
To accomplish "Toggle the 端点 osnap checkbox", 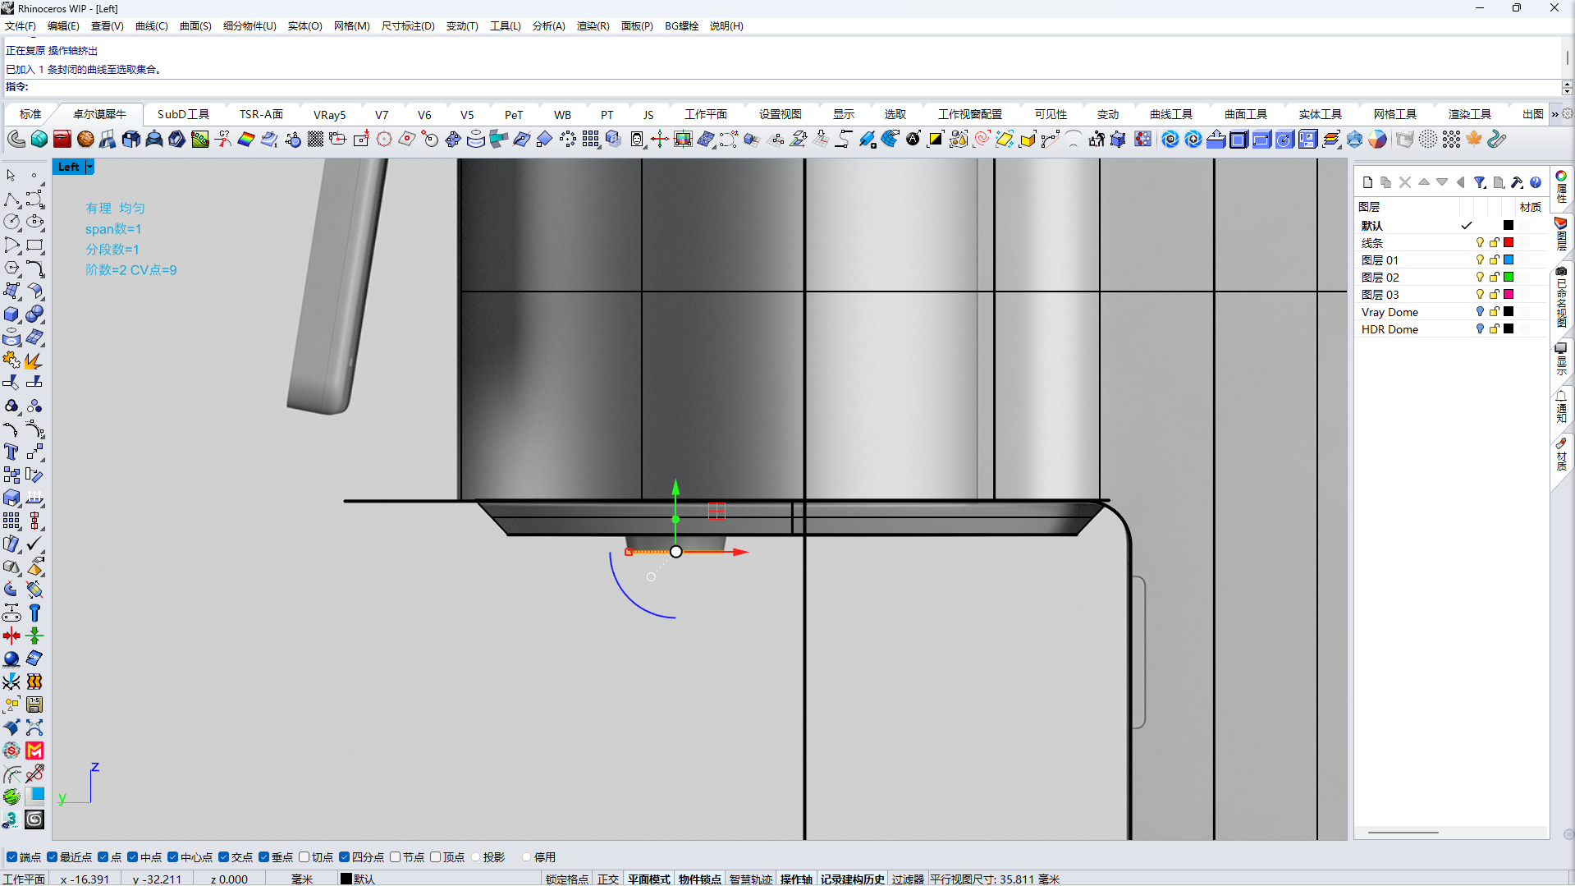I will click(x=11, y=857).
